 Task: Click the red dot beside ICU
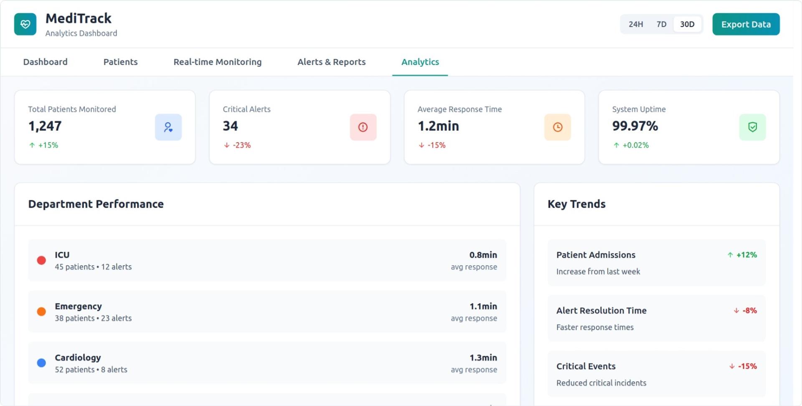pos(41,260)
